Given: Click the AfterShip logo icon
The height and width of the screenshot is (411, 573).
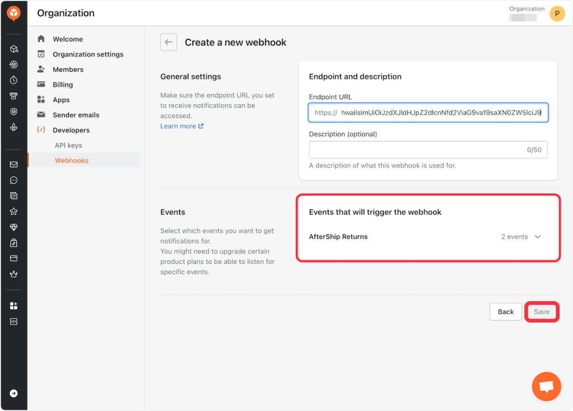Looking at the screenshot, I should (13, 13).
